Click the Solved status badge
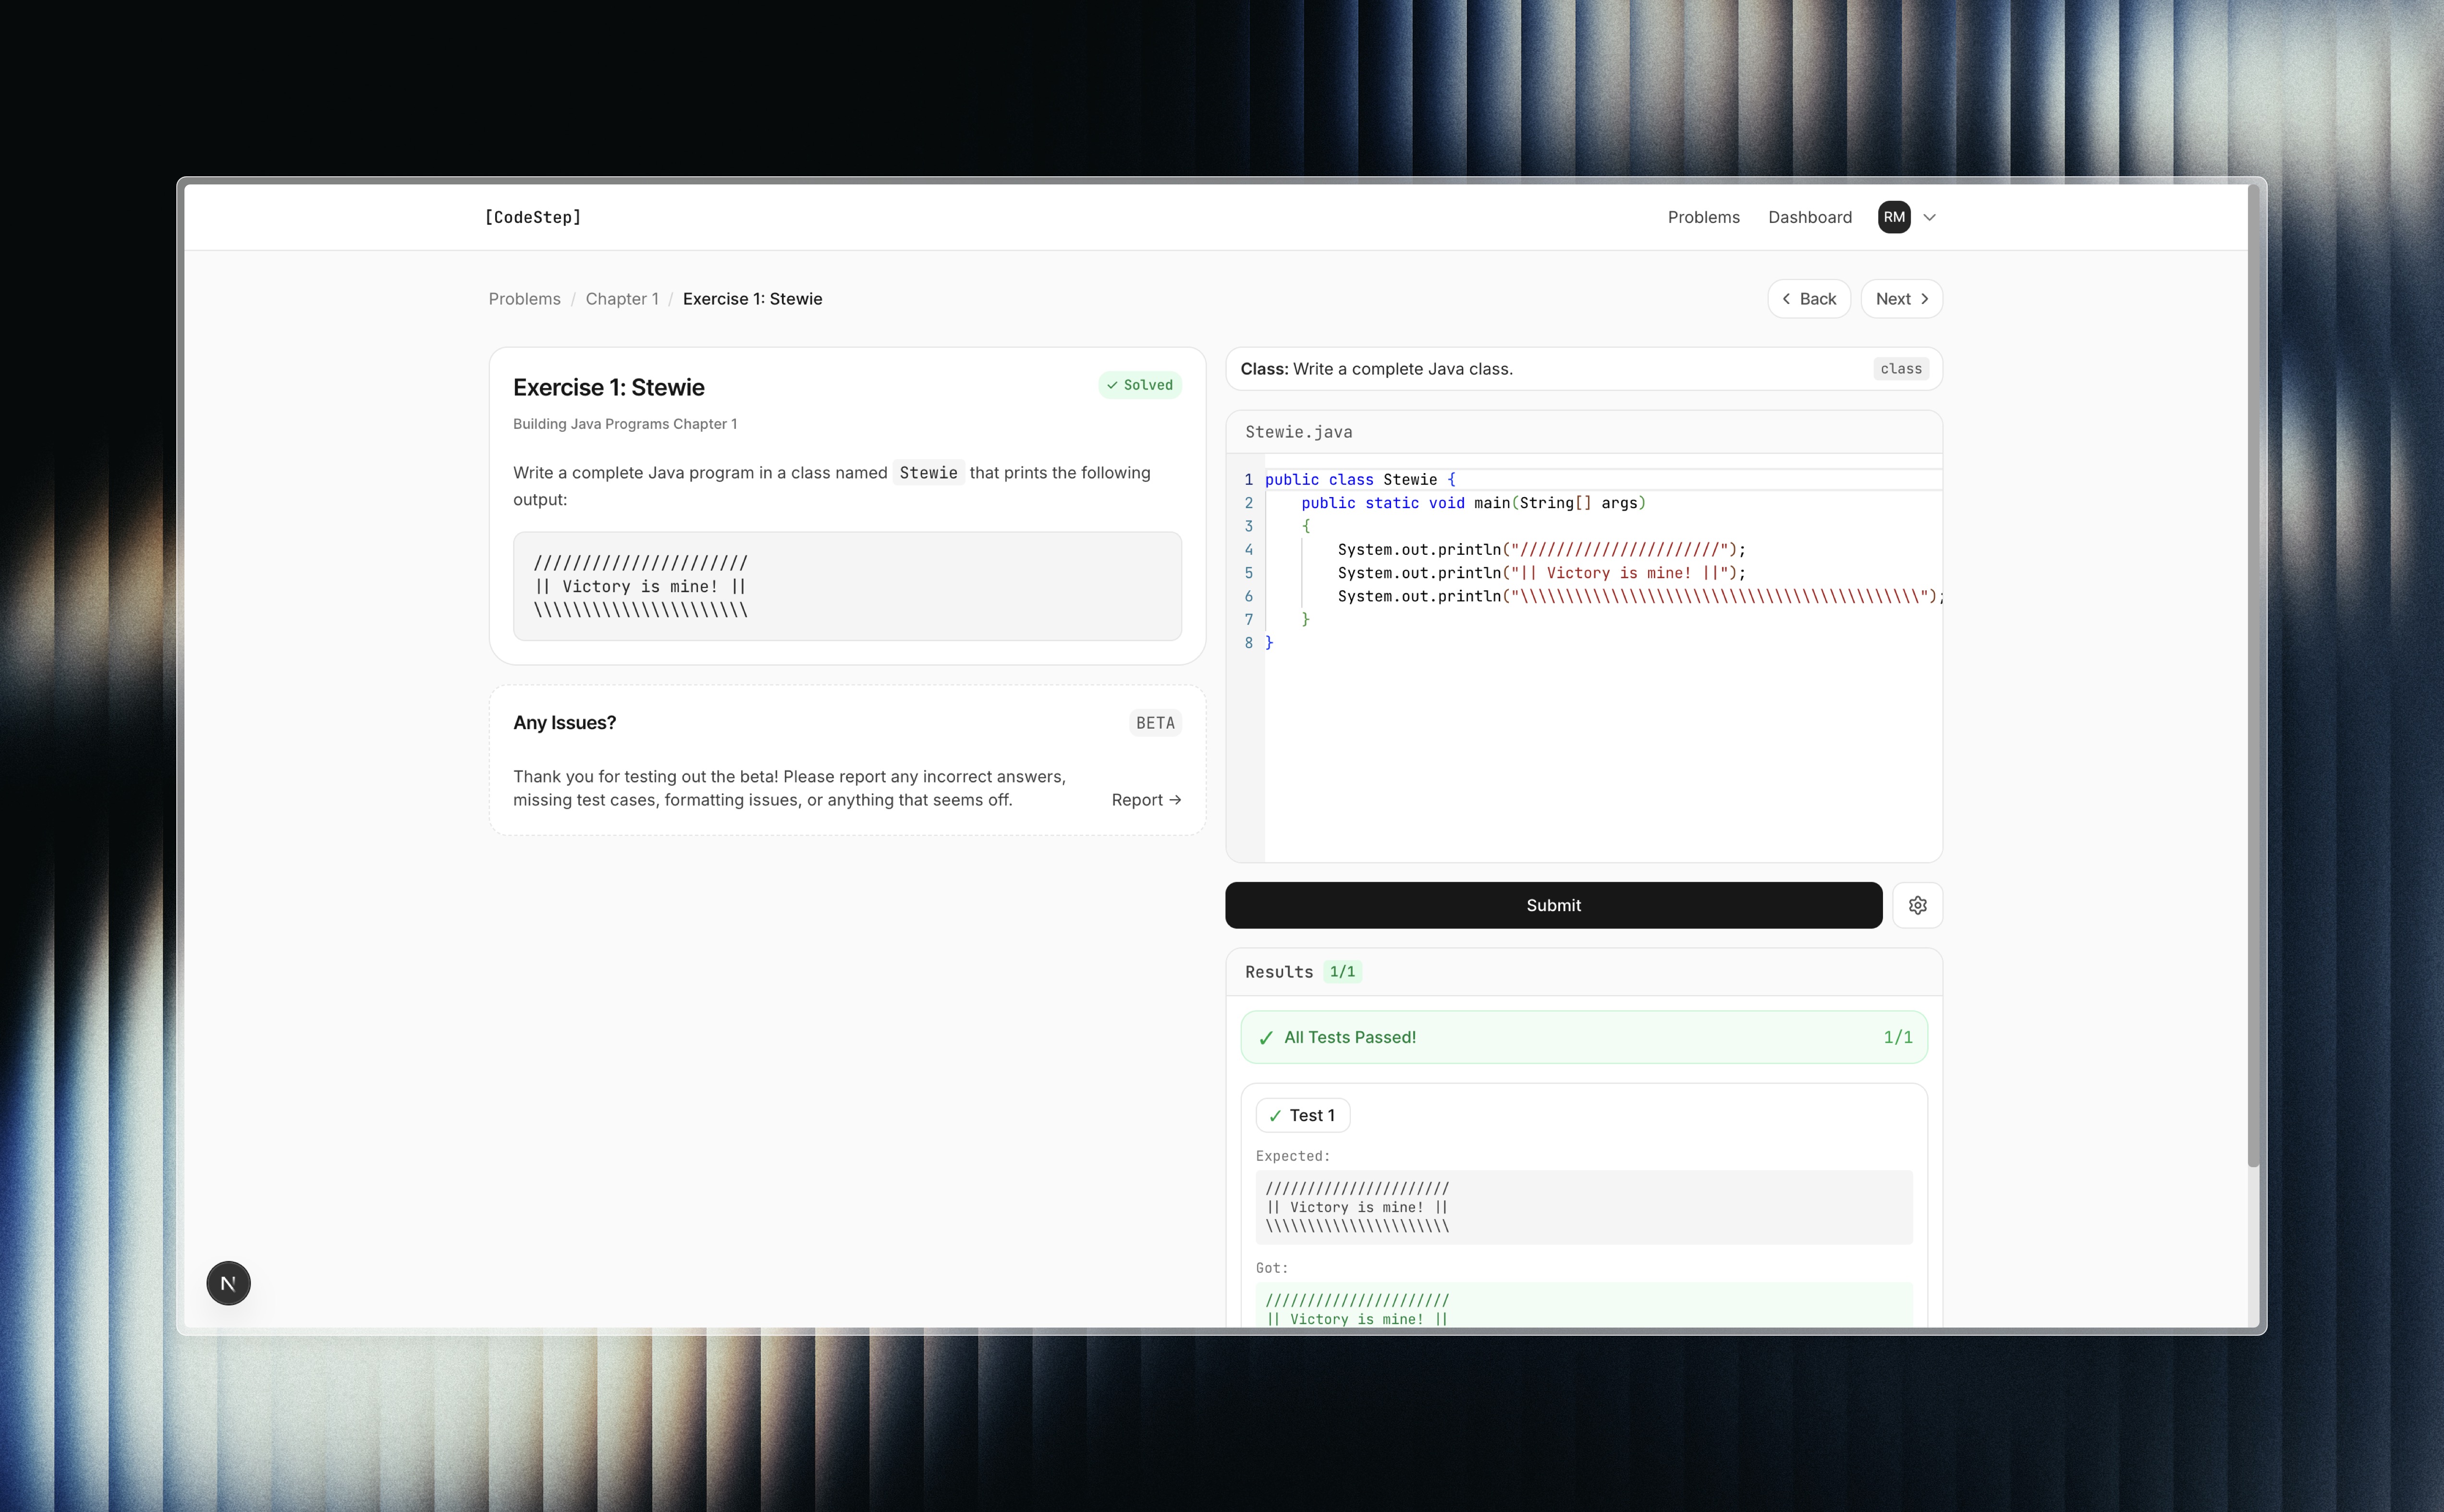This screenshot has height=1512, width=2444. [x=1140, y=385]
